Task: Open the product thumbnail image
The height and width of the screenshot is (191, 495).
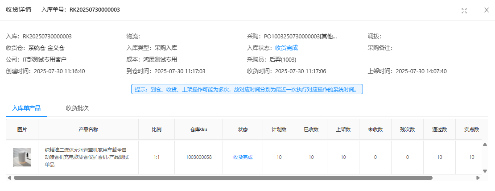Action: [22, 157]
